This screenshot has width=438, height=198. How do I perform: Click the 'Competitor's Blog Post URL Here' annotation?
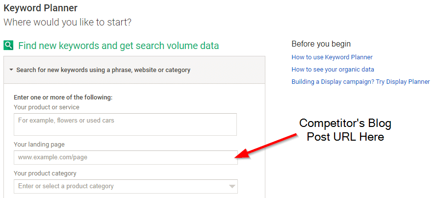pos(345,130)
